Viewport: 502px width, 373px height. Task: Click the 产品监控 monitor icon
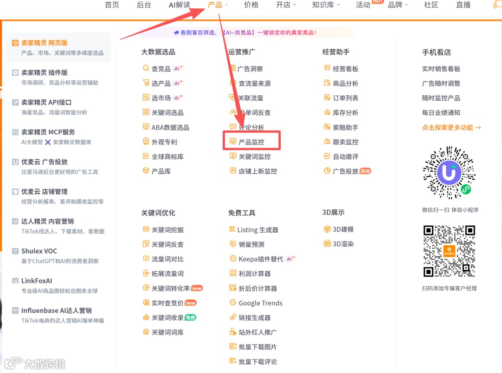[x=233, y=141]
